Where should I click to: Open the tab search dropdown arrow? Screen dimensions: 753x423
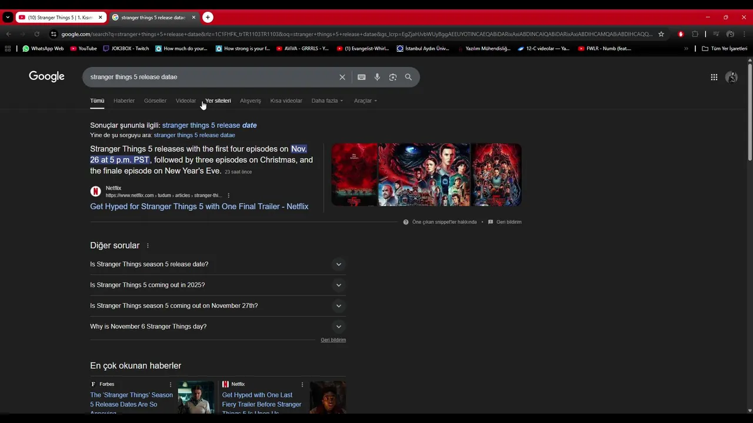[8, 17]
